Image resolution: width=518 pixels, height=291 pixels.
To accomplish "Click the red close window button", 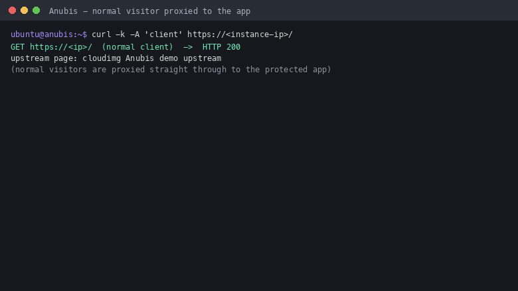I will click(x=12, y=11).
